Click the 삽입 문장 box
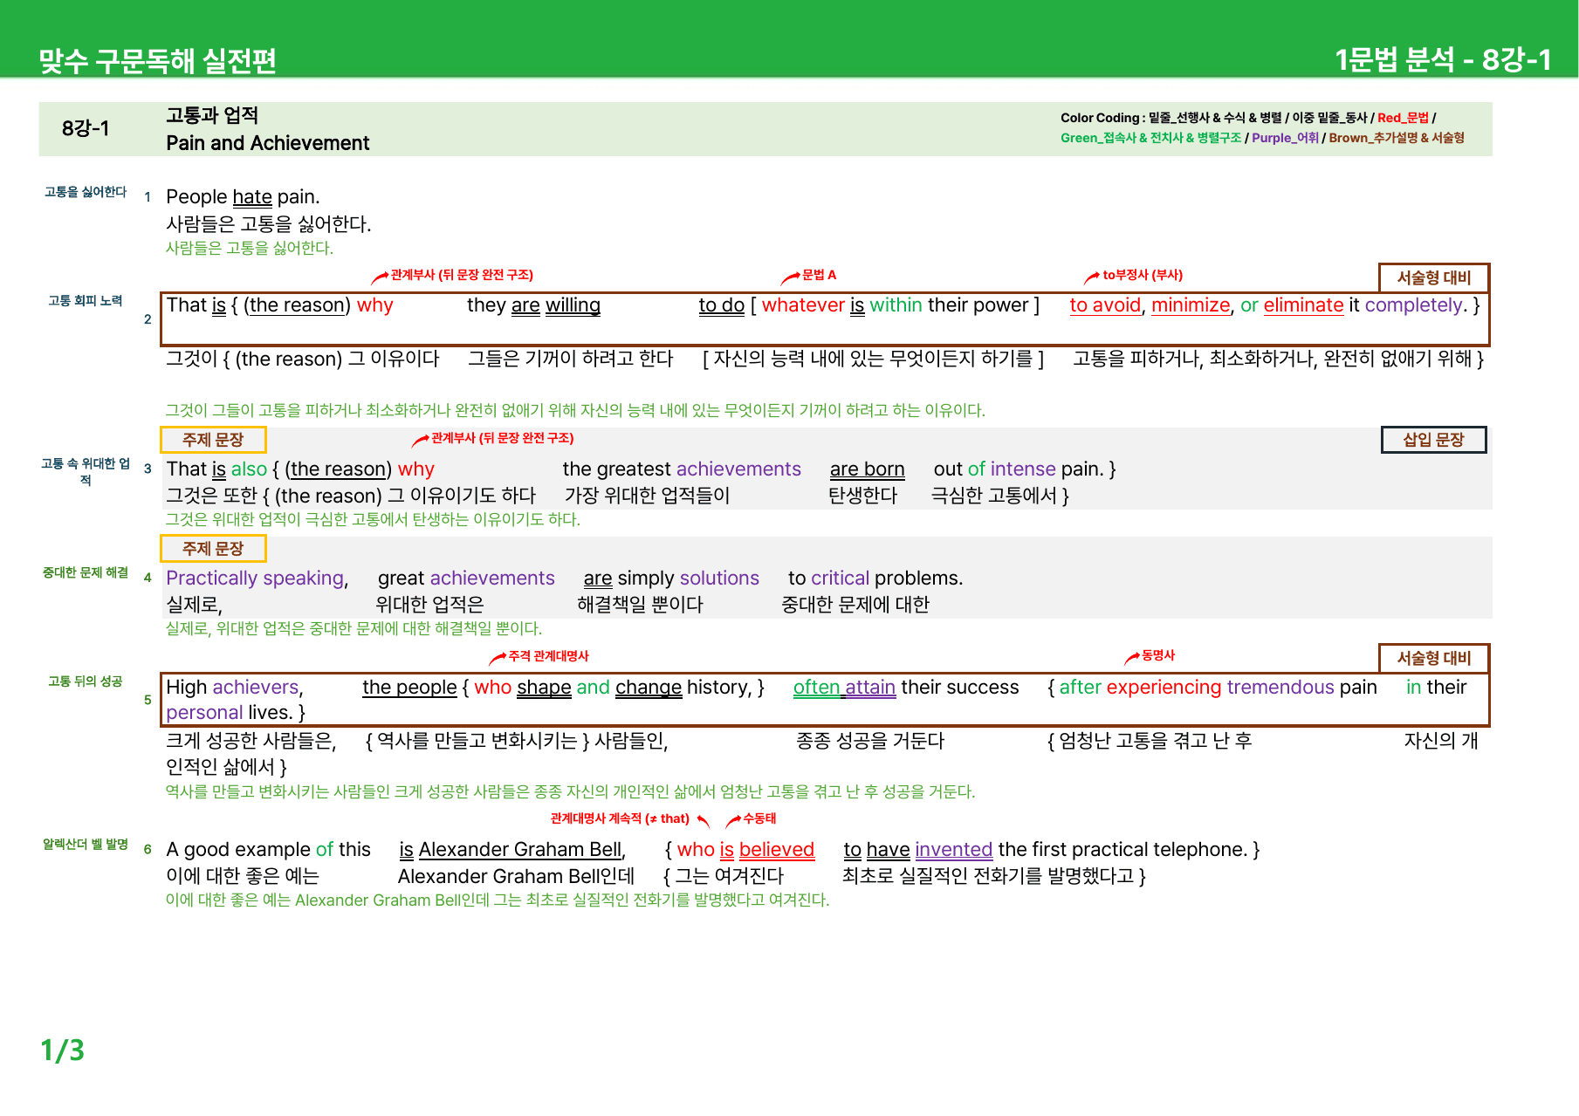The image size is (1579, 1116). pyautogui.click(x=1433, y=440)
